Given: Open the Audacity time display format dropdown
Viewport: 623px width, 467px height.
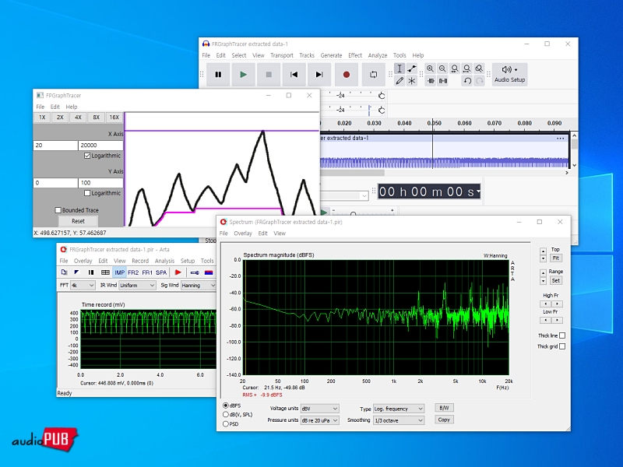Looking at the screenshot, I should coord(478,191).
